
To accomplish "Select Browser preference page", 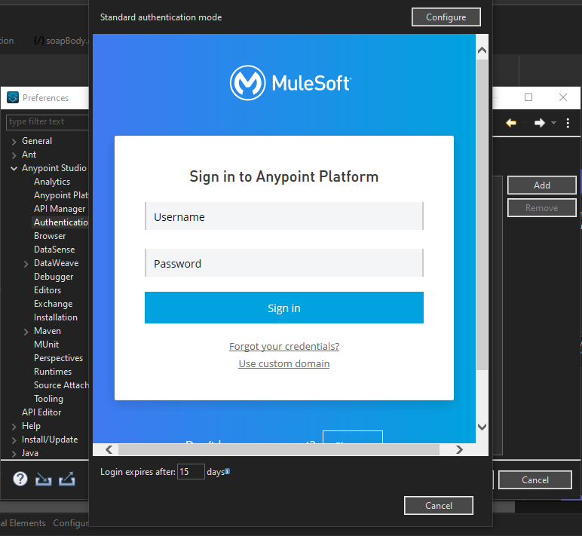I will 50,236.
